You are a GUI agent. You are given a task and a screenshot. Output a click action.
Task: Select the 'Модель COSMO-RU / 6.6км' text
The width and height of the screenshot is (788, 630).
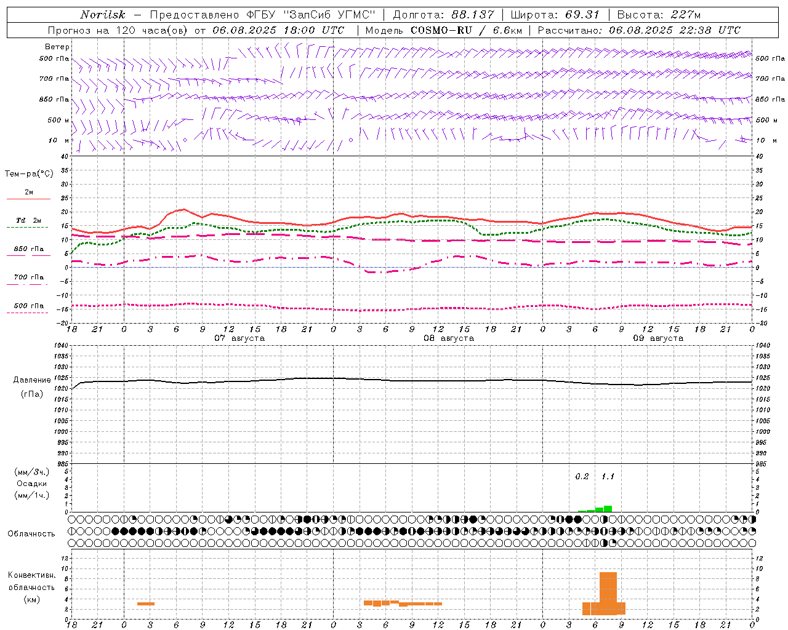point(443,30)
